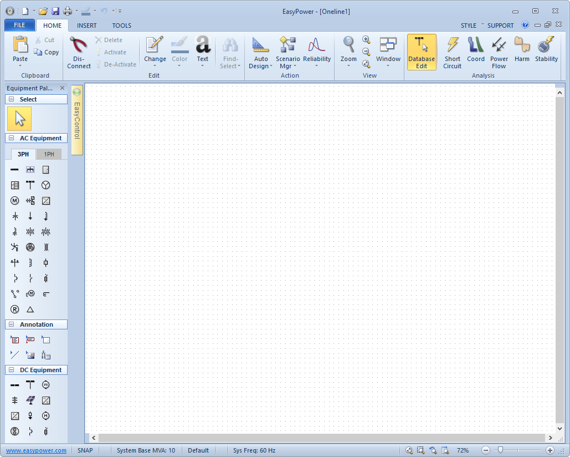
Task: Launch Power Flow analysis
Action: [499, 52]
